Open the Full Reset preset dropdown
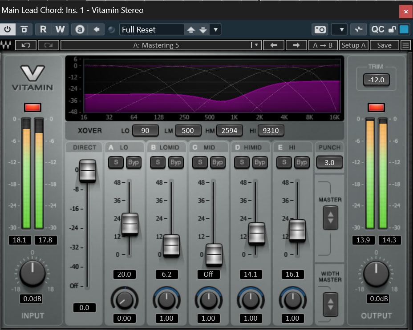The width and height of the screenshot is (413, 330). (x=215, y=30)
